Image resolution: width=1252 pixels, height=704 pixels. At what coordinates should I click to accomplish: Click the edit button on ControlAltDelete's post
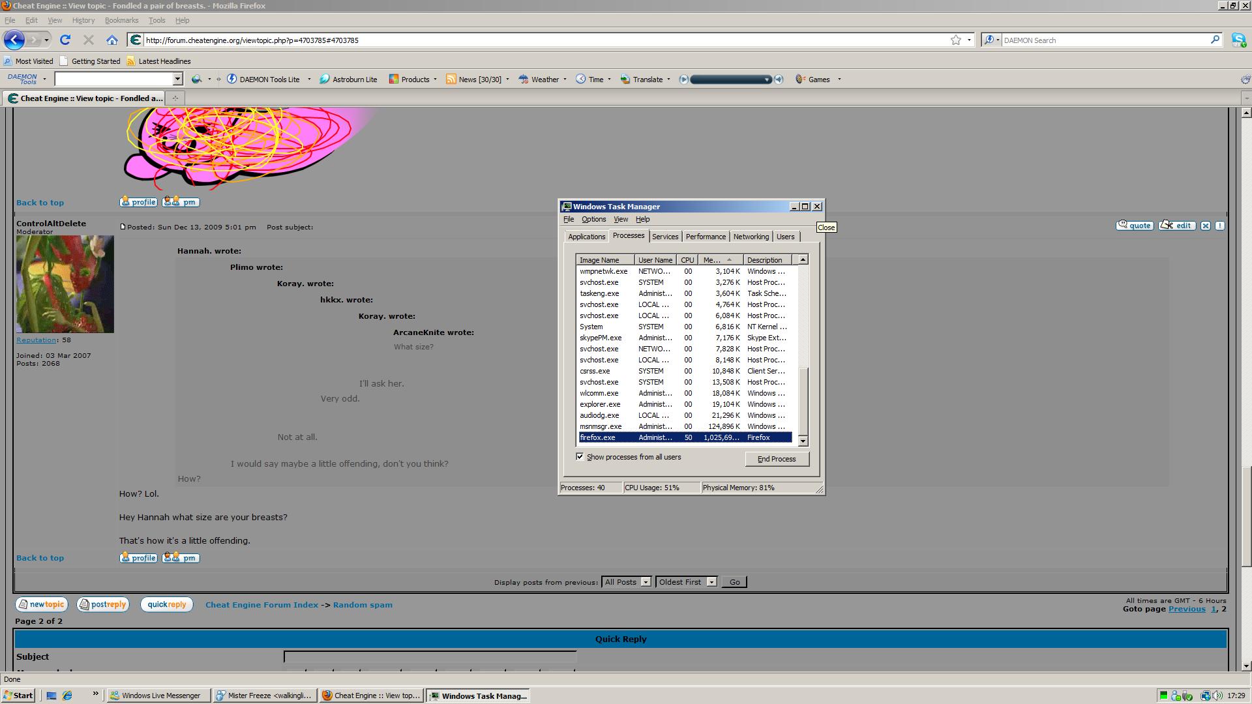pyautogui.click(x=1177, y=226)
